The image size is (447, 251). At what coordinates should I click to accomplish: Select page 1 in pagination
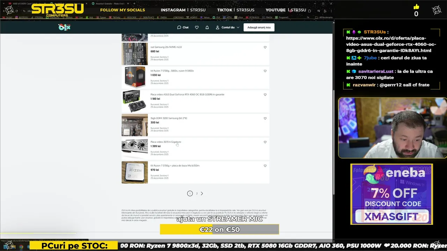point(190,193)
